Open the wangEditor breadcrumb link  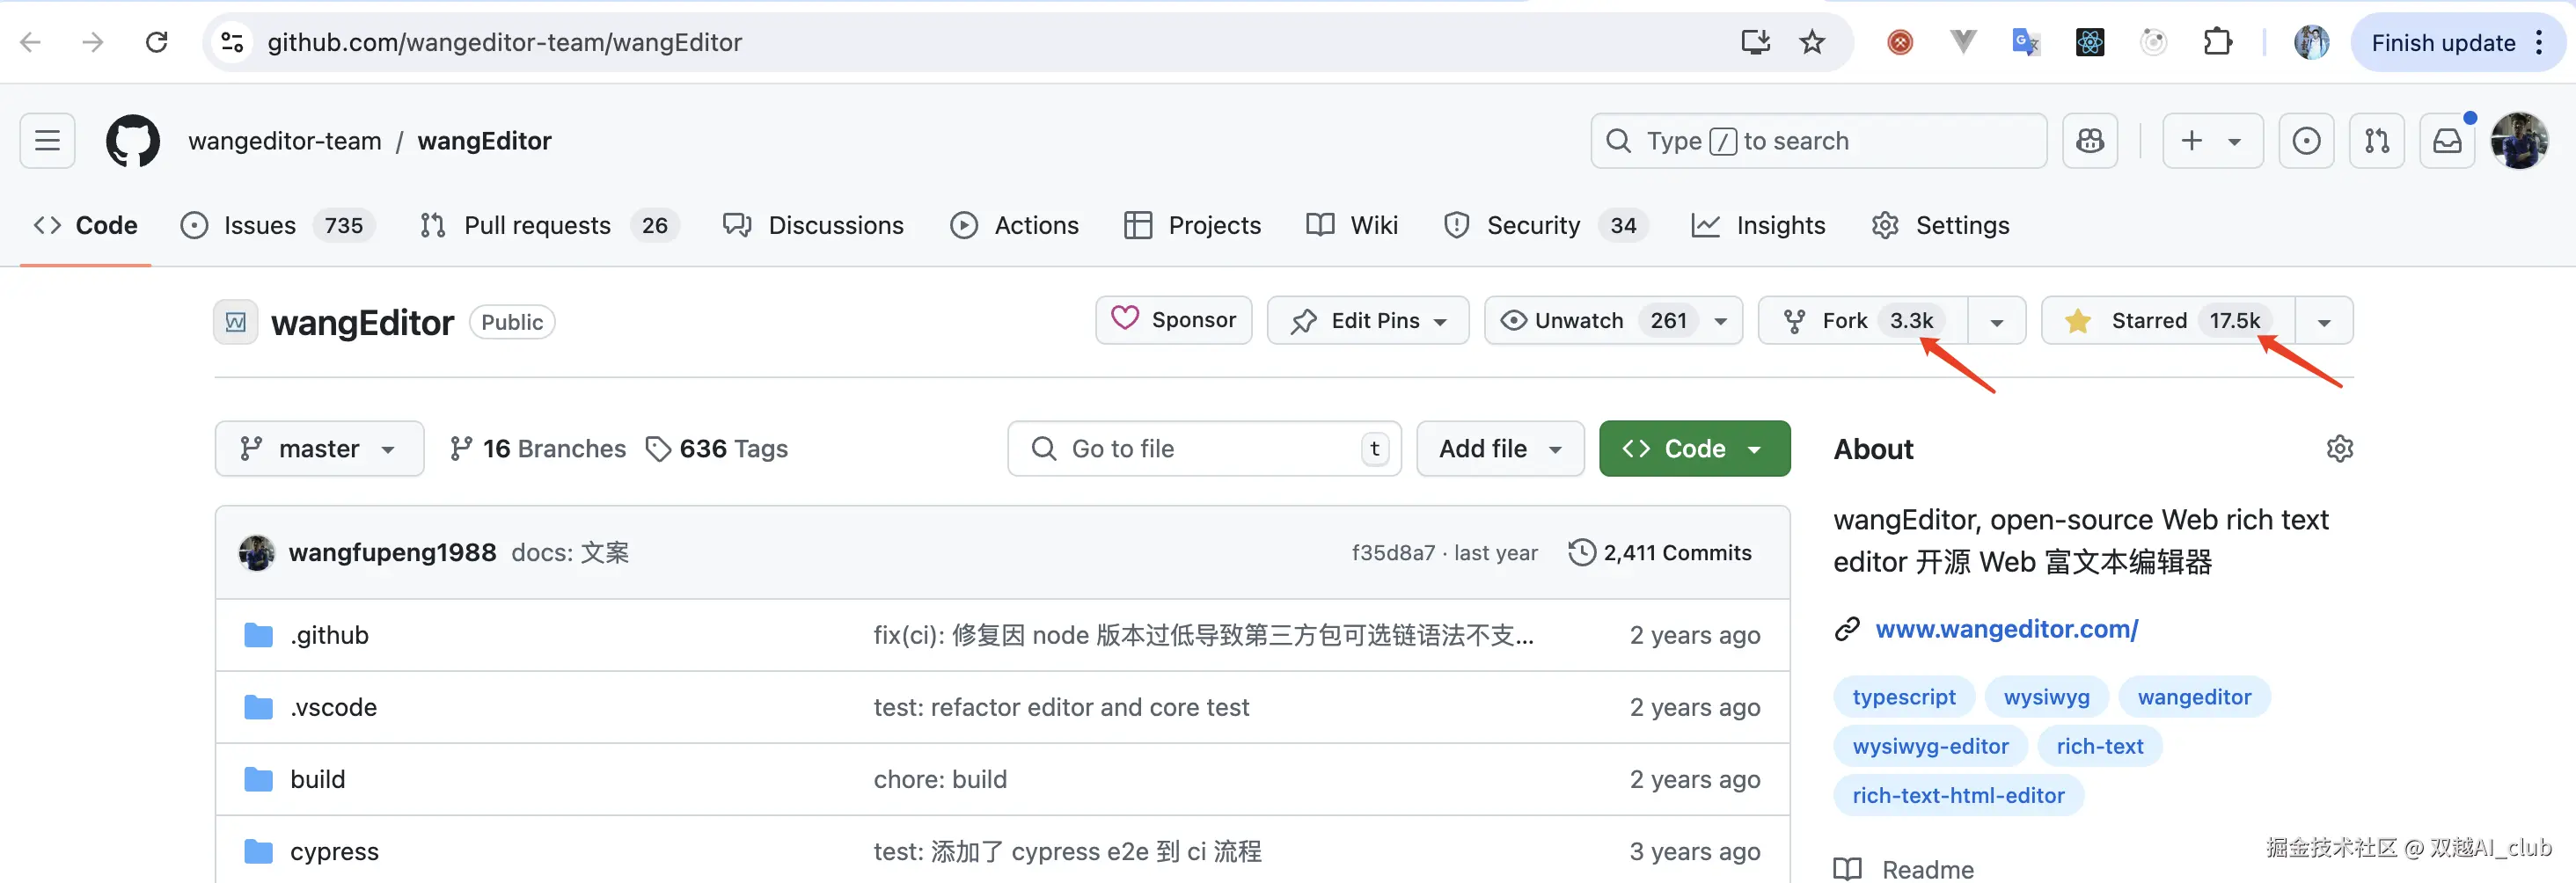[484, 141]
